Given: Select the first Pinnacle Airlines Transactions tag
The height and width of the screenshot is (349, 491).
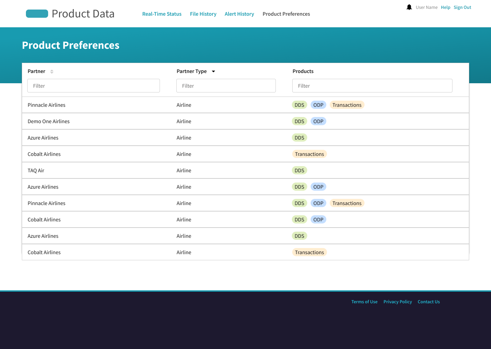Looking at the screenshot, I should point(347,105).
